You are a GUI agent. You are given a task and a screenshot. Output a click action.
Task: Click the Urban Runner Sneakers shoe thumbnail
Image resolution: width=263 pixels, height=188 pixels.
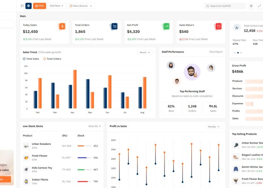(x=236, y=145)
